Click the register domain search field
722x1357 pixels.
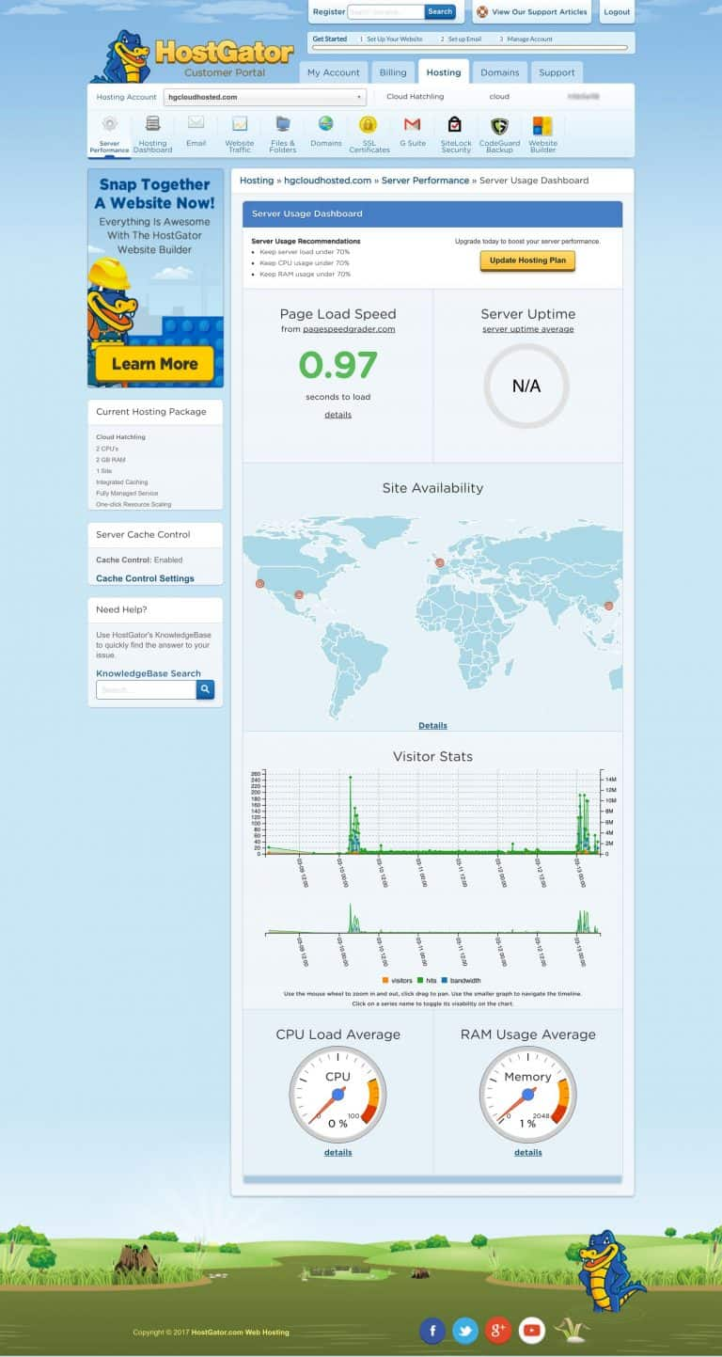coord(385,12)
